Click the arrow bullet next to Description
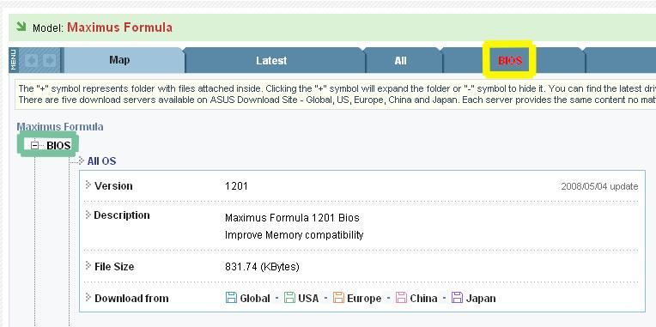Viewport: 656px width, 327px height. (88, 215)
